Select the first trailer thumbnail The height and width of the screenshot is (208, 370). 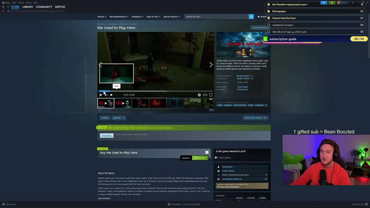(106, 103)
